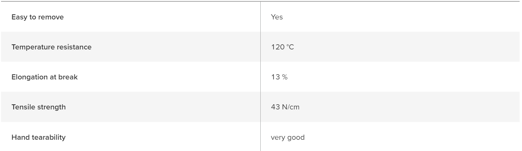Image resolution: width=522 pixels, height=151 pixels.
Task: Select the "very good" tearability value
Action: (x=288, y=138)
